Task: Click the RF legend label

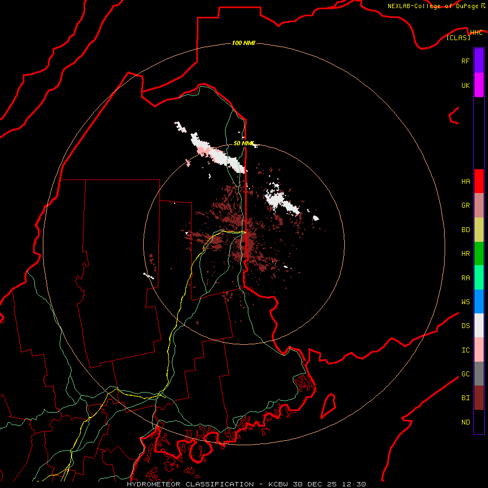Action: click(465, 61)
